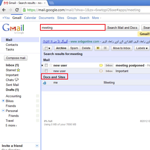Mark as not important with minus button
Viewport: 150px width, 150px height.
tap(105, 48)
